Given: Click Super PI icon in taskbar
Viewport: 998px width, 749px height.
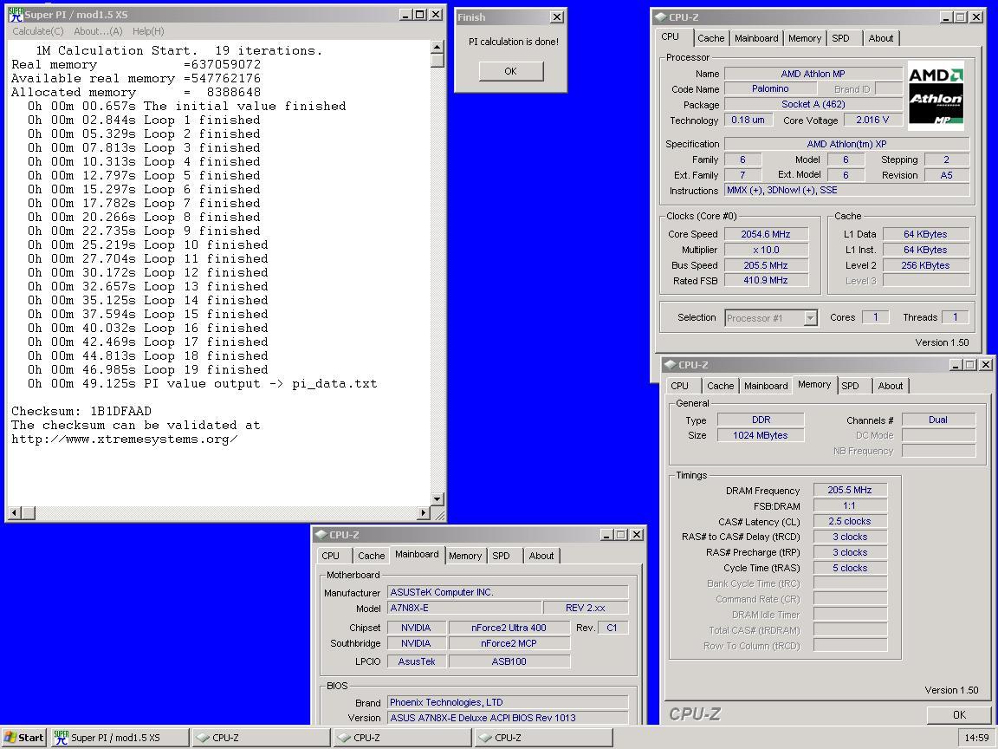Looking at the screenshot, I should (62, 738).
